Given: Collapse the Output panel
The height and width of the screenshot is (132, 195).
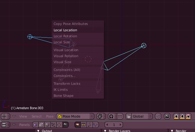Looking at the screenshot, I should coord(38,131).
